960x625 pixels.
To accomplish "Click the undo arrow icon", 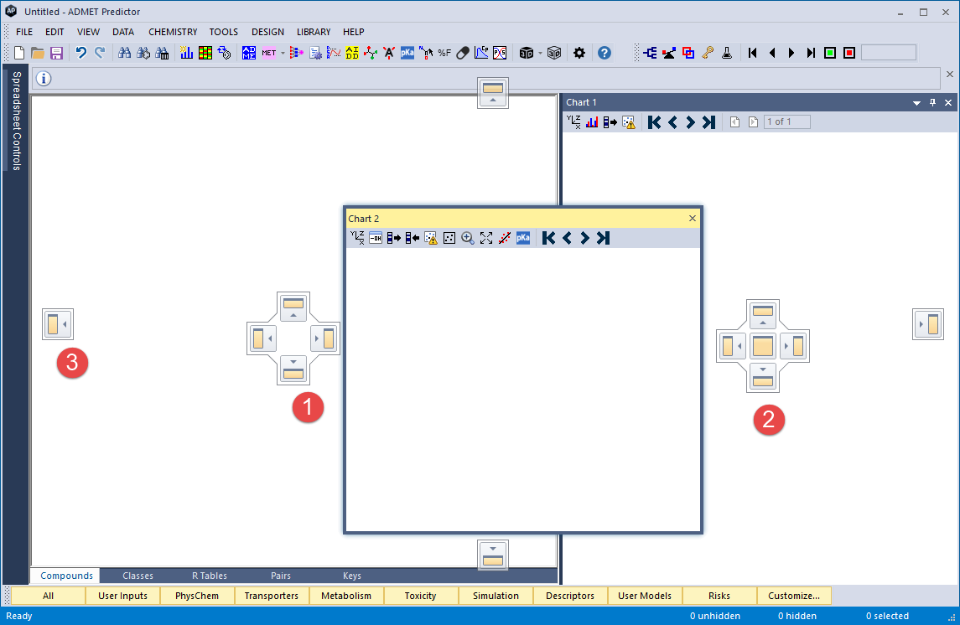I will click(80, 53).
